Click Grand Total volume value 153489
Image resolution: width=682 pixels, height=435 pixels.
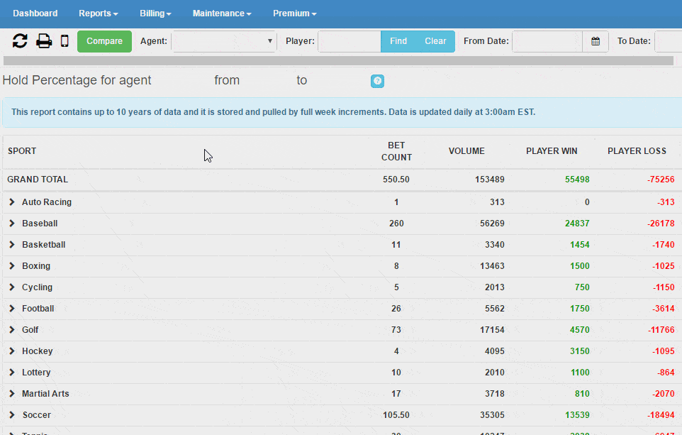(490, 180)
